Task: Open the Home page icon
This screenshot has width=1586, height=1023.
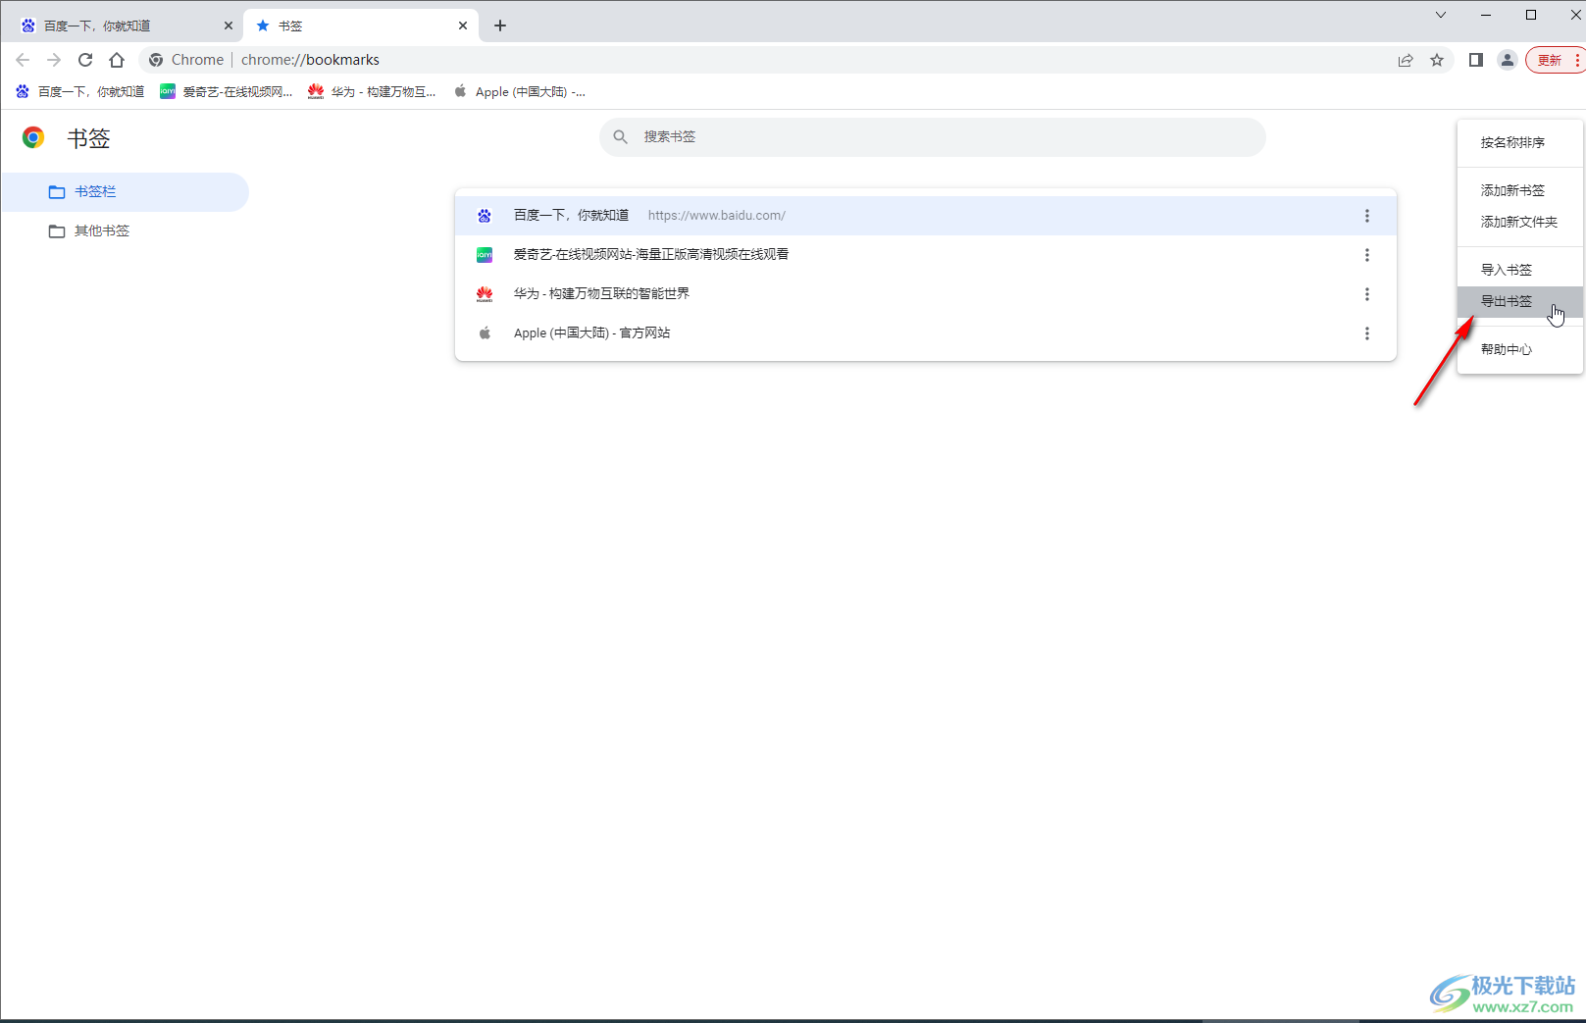Action: [x=117, y=60]
